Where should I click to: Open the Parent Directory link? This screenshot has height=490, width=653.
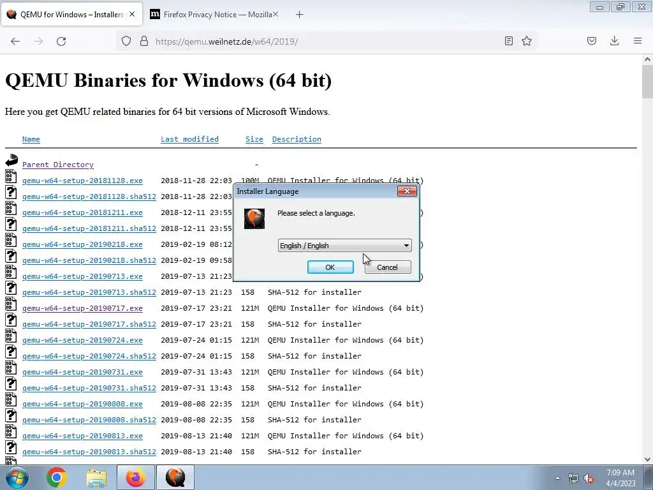(58, 165)
